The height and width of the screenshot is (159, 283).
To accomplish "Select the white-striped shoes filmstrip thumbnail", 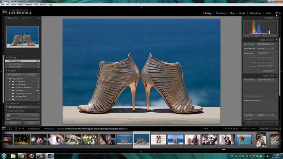I will tap(158, 140).
